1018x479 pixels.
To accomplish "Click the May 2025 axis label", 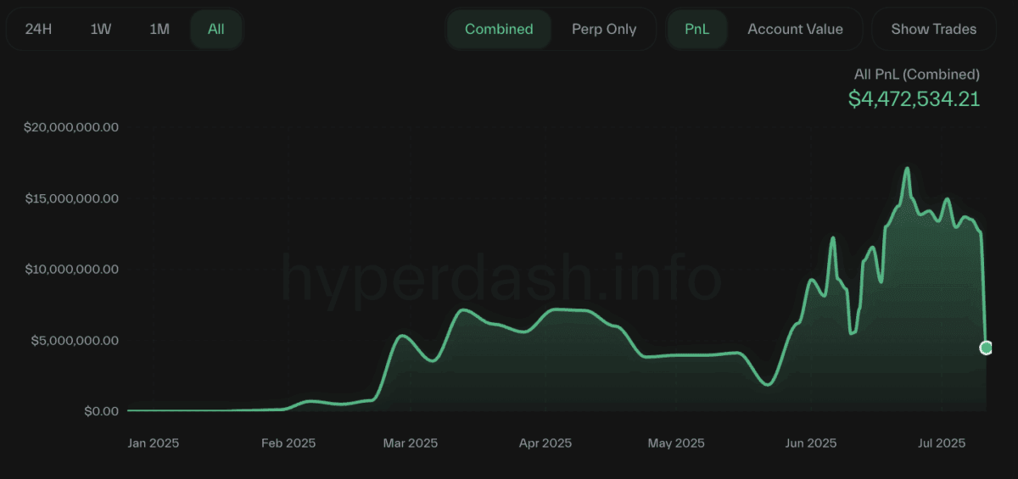I will (676, 443).
